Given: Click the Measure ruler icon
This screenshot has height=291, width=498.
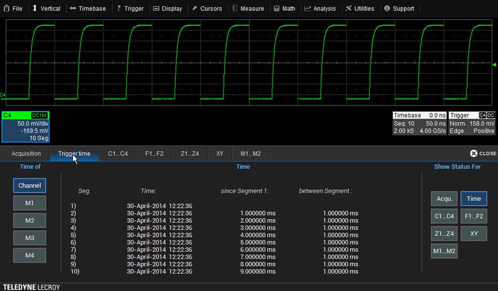Looking at the screenshot, I should click(x=235, y=8).
